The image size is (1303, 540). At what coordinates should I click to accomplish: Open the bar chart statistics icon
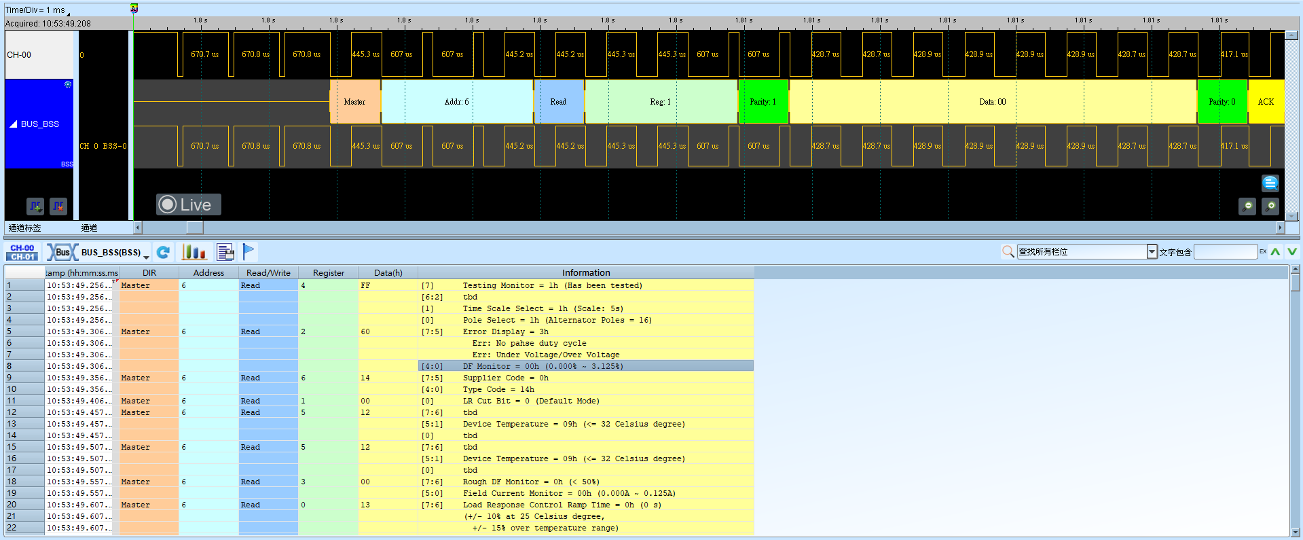(194, 252)
